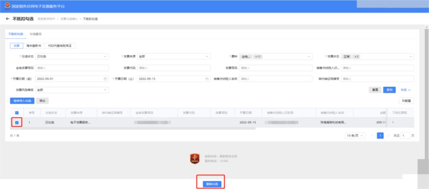The width and height of the screenshot is (429, 189).
Task: Switch to the 勾选查询 tab
Action: 36,34
